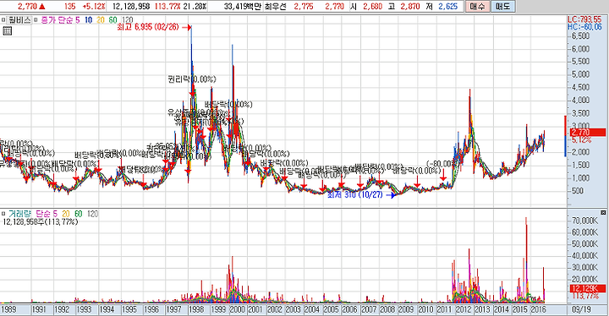Click the 매도 sell button

click(502, 6)
